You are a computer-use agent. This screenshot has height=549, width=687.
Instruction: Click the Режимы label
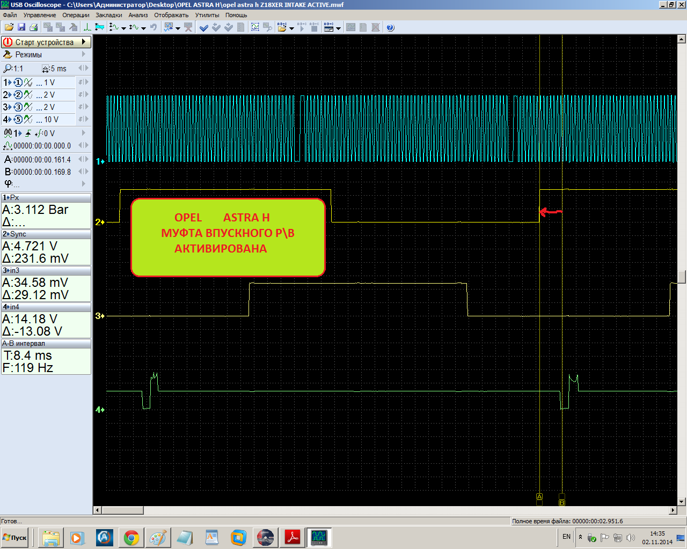(28, 55)
